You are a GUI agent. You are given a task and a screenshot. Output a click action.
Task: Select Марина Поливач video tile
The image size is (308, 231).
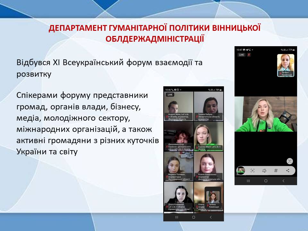click(178, 166)
